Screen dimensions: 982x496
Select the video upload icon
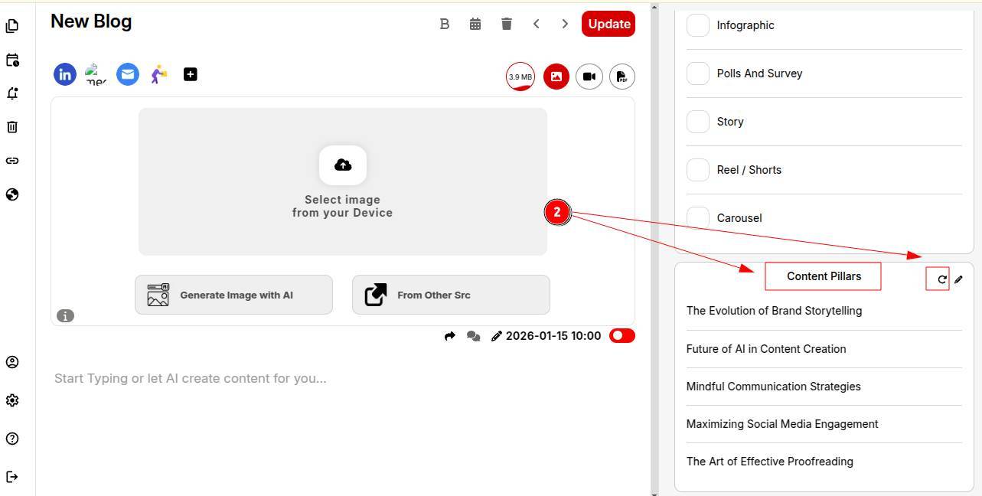pyautogui.click(x=589, y=77)
